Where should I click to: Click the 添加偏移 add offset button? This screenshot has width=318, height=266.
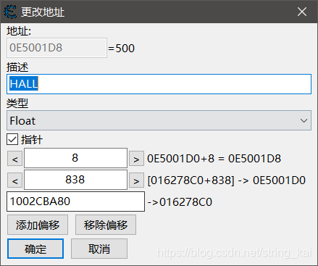38,225
